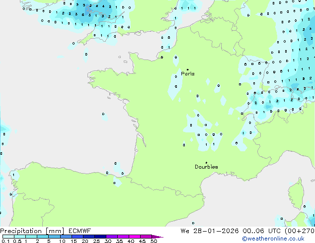
Task: Select the Paris marker dot on the map
Action: click(188, 69)
